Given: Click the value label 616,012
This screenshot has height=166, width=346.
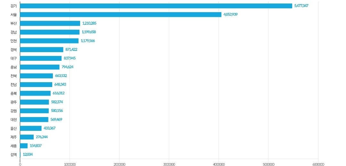Looking at the screenshot, I should 59,93.
